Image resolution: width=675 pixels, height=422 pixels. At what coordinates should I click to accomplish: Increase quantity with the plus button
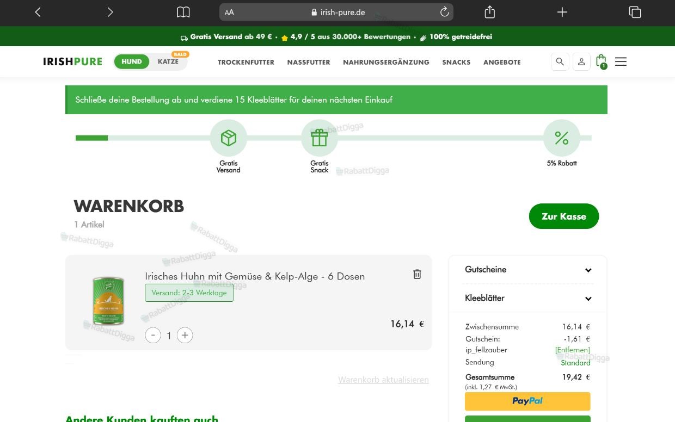coord(185,336)
